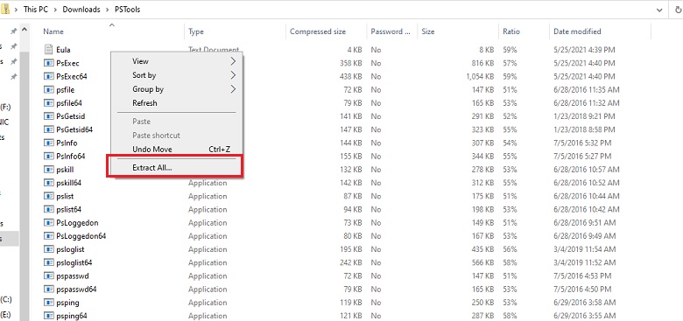Click compressed size 242 KB
The height and width of the screenshot is (321, 683).
[x=350, y=262]
